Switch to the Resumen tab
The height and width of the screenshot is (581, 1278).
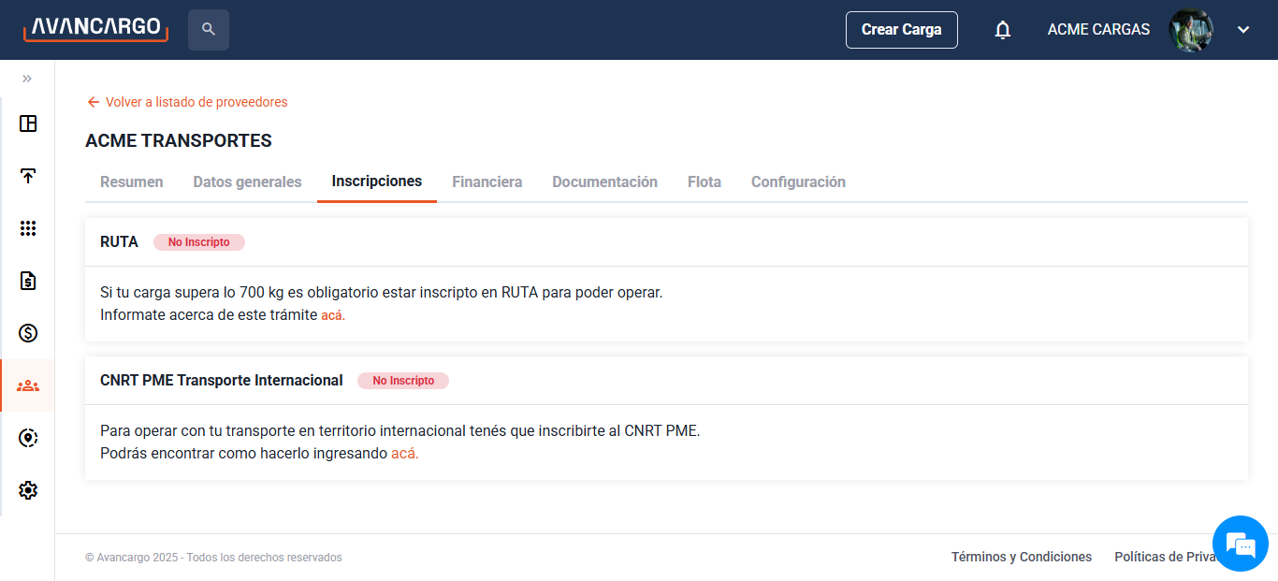(132, 182)
